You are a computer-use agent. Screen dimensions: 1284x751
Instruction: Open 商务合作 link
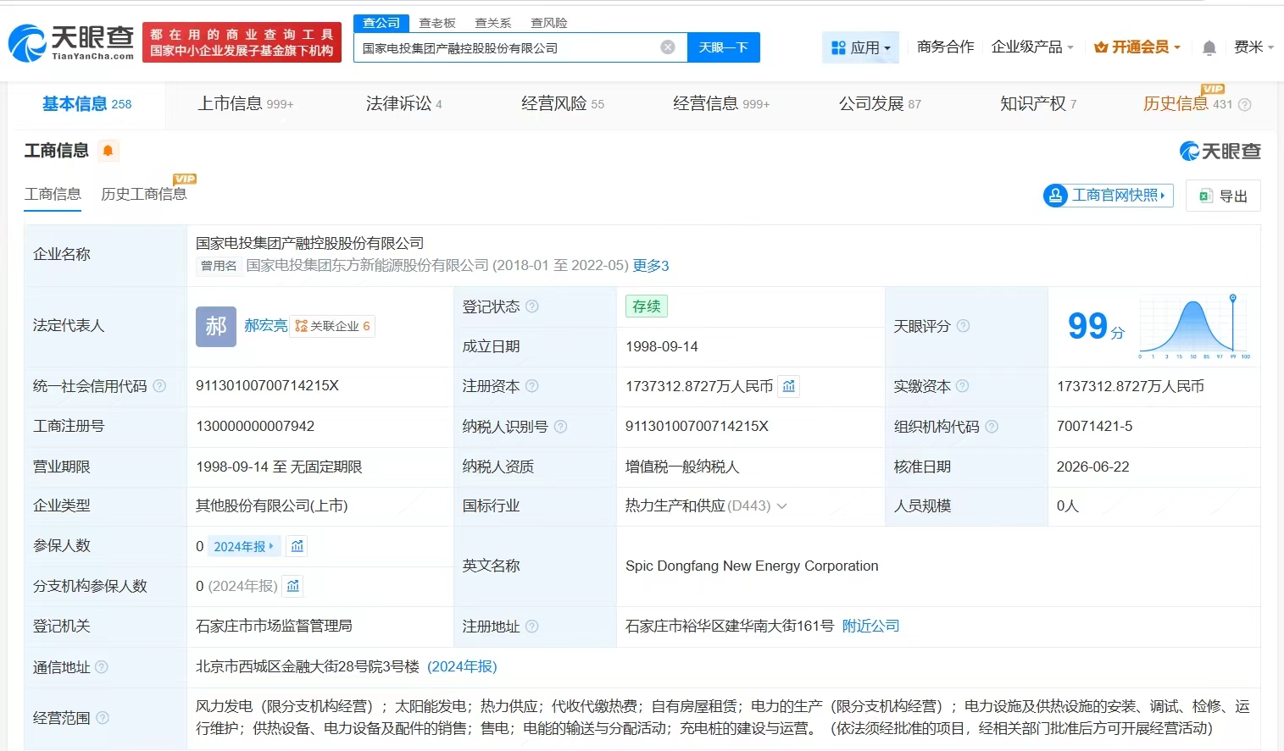tap(945, 47)
